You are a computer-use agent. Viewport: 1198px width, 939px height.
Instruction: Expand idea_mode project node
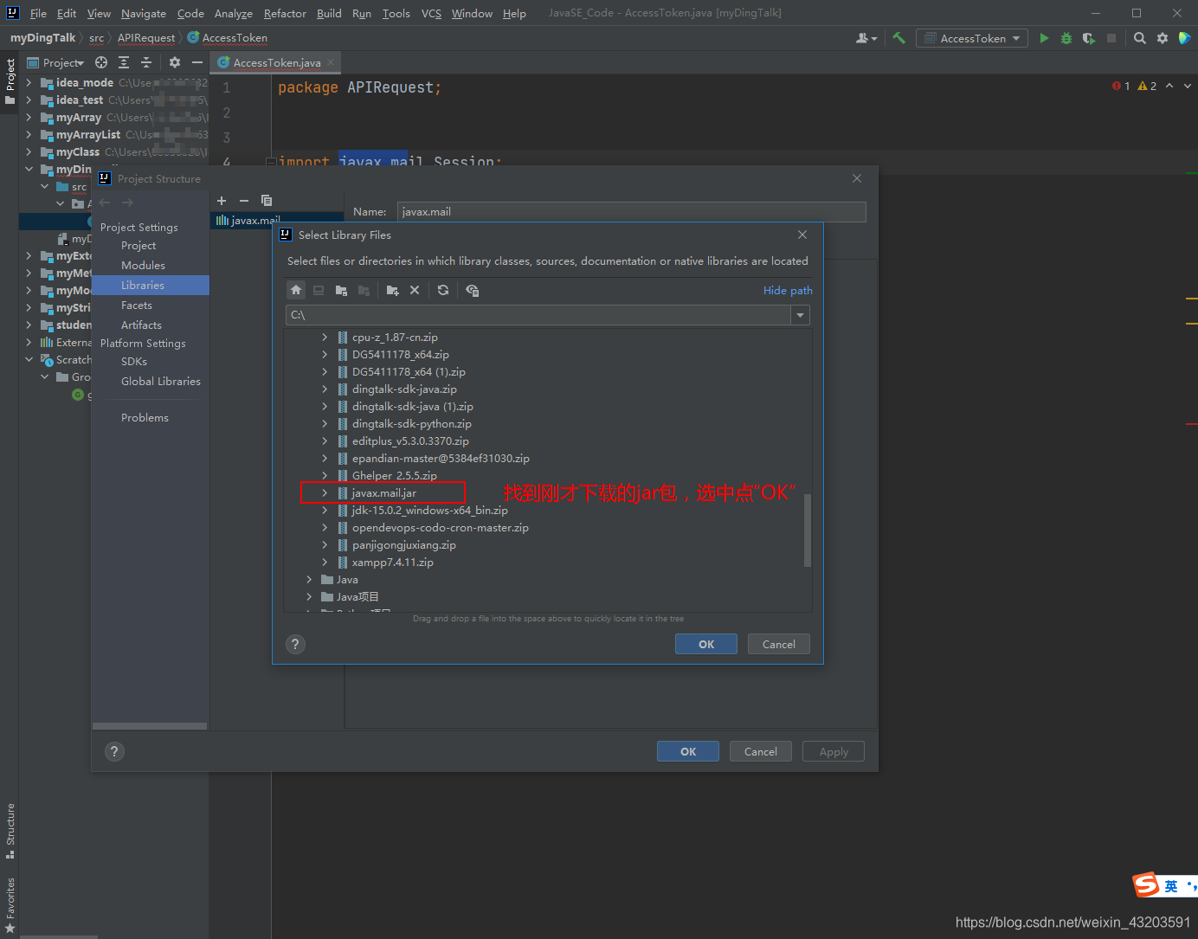click(29, 83)
